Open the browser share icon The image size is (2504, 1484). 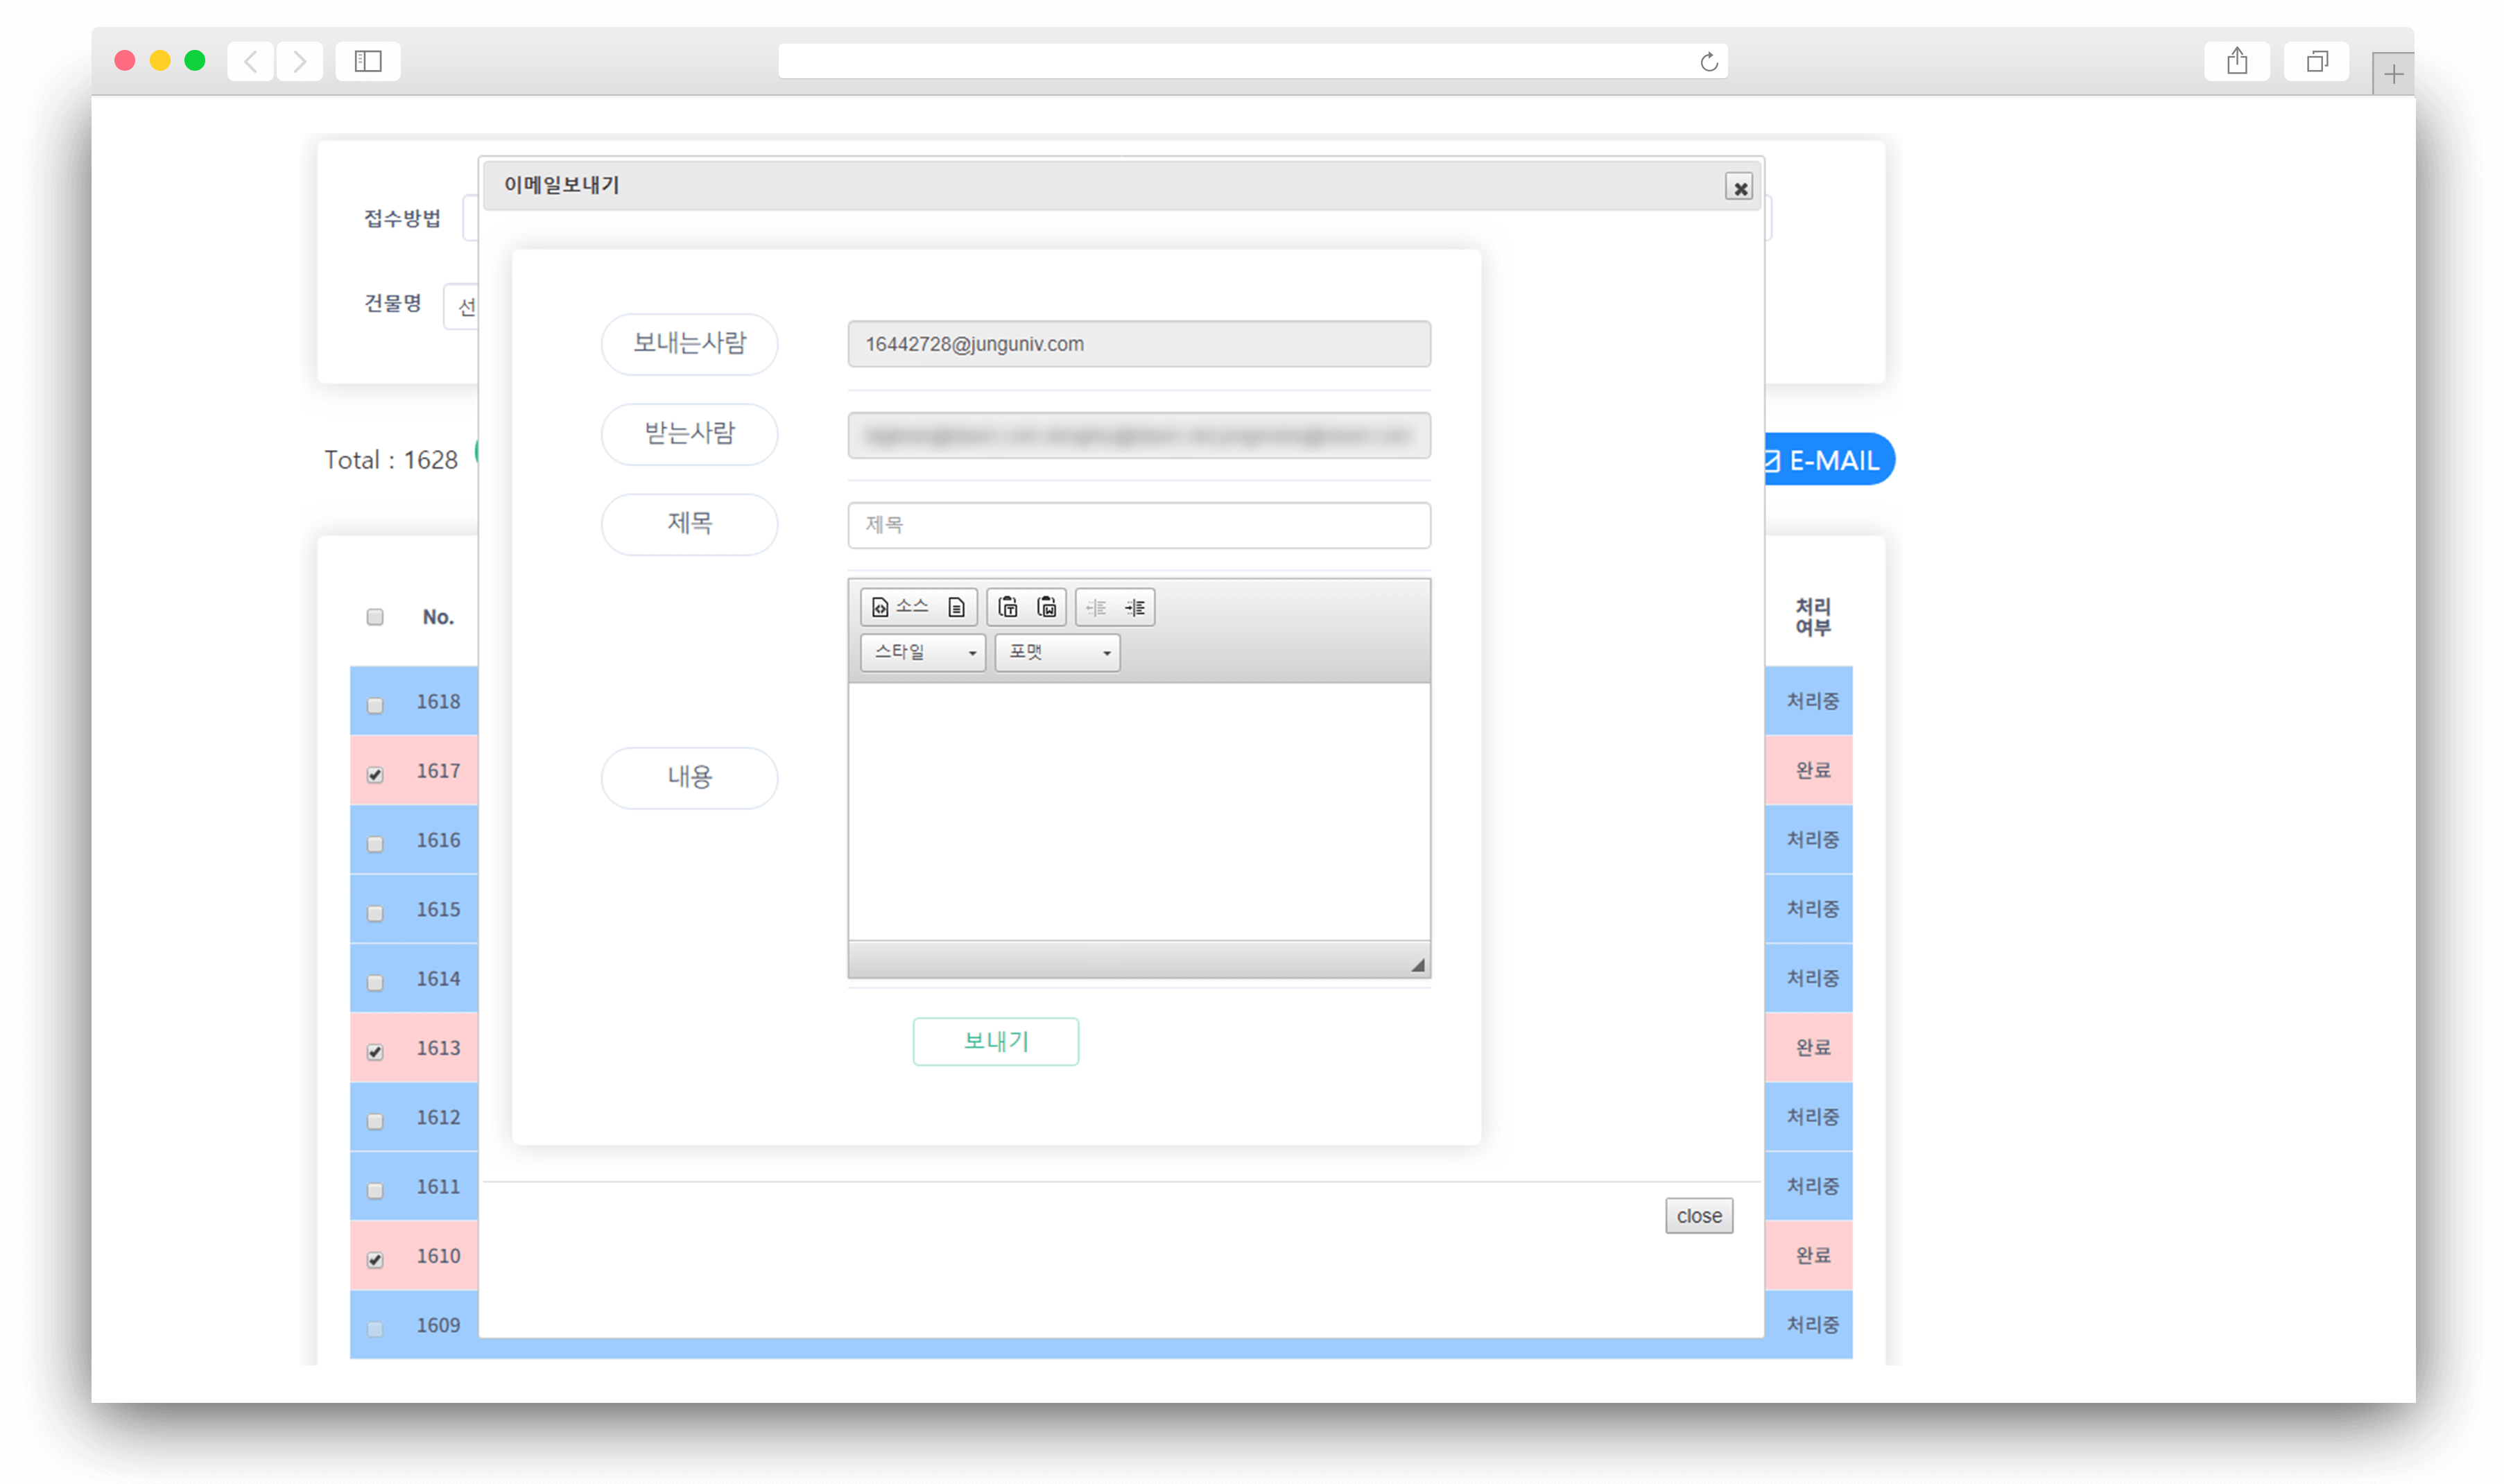pos(2237,62)
